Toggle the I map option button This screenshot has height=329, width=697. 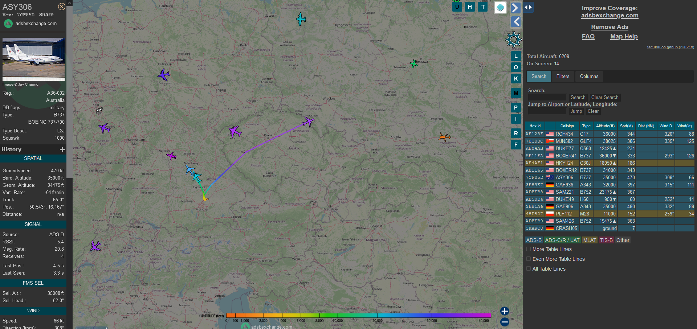516,119
